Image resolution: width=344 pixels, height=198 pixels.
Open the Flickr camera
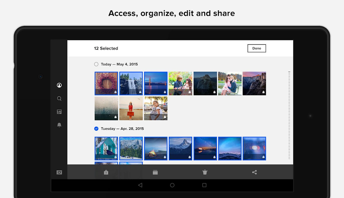pos(59,172)
